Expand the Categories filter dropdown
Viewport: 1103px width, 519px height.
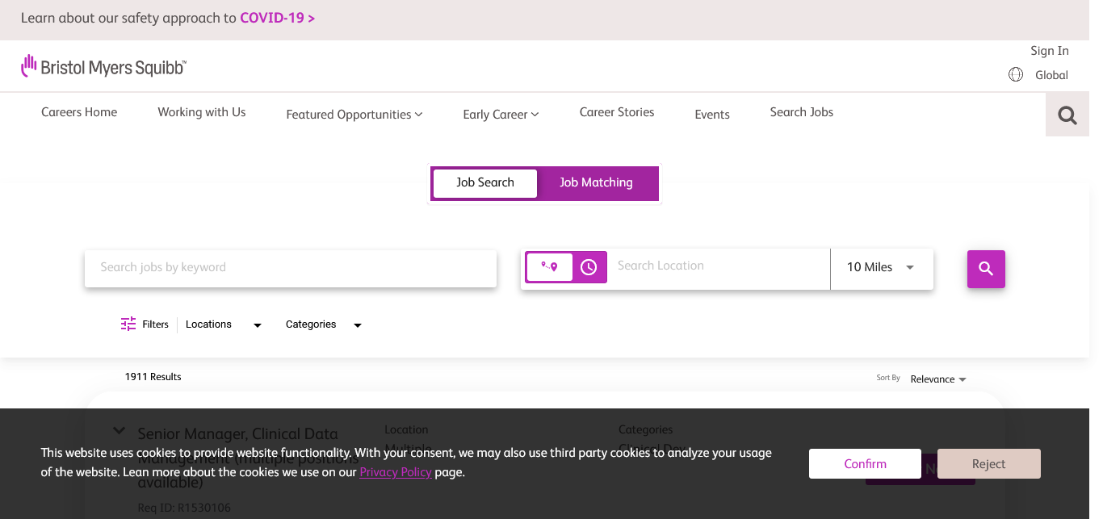(323, 324)
